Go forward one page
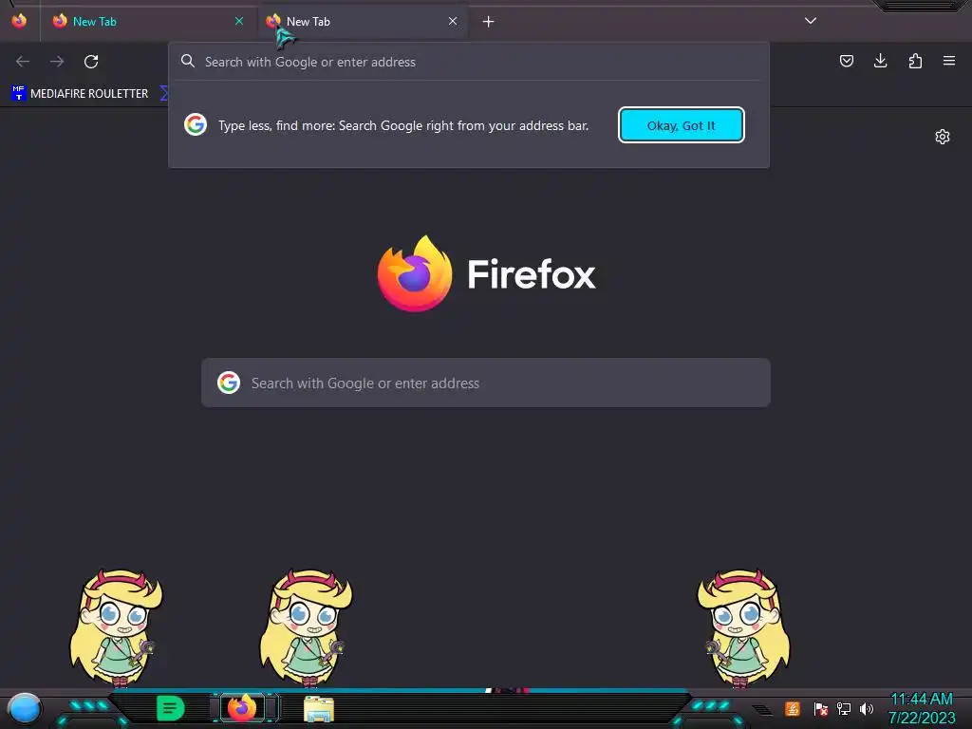 tap(57, 62)
